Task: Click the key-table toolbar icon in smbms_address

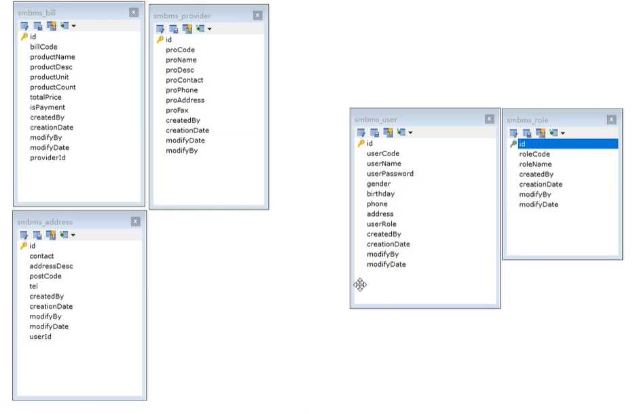Action: coord(51,235)
